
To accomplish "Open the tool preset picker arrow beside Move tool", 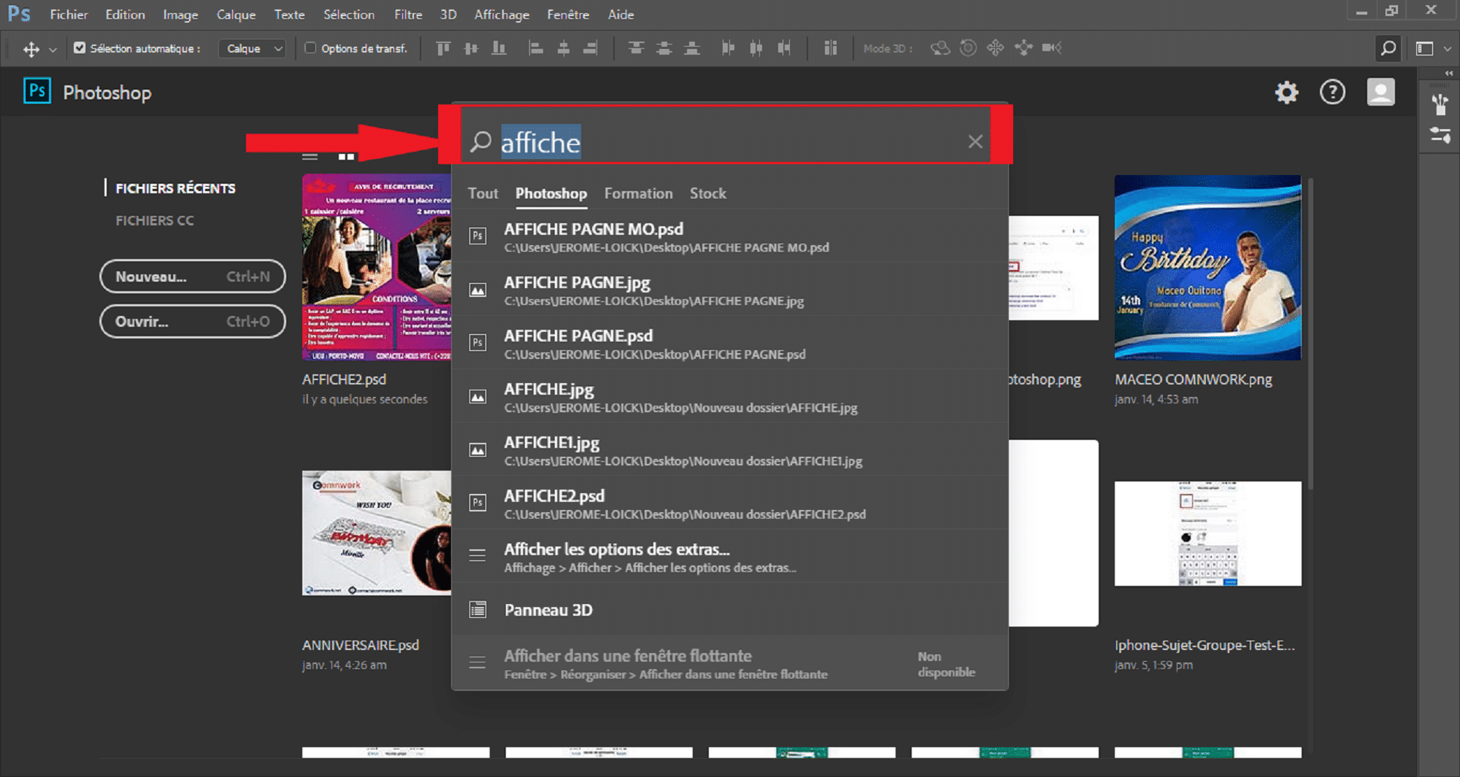I will [53, 50].
